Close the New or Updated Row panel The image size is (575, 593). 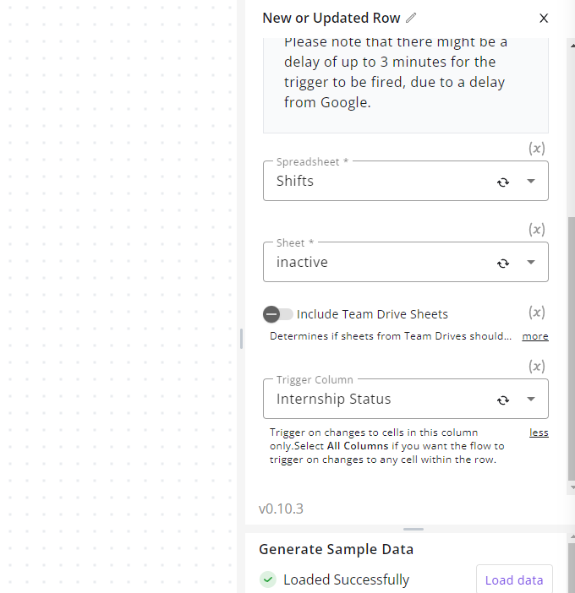tap(544, 18)
